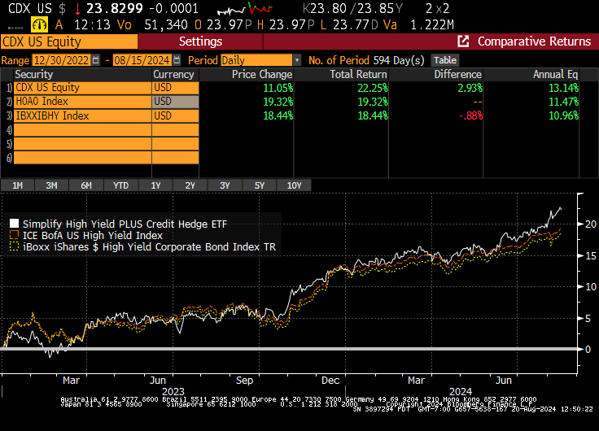The image size is (599, 431).
Task: Click 13.14% annual equivalent value
Action: (x=563, y=88)
